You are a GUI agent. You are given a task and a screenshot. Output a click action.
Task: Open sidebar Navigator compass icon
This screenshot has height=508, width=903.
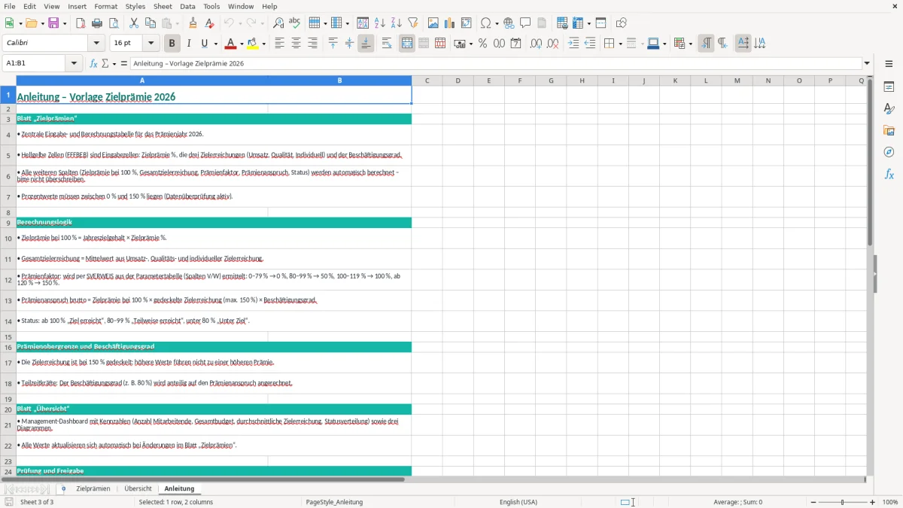[x=889, y=152]
